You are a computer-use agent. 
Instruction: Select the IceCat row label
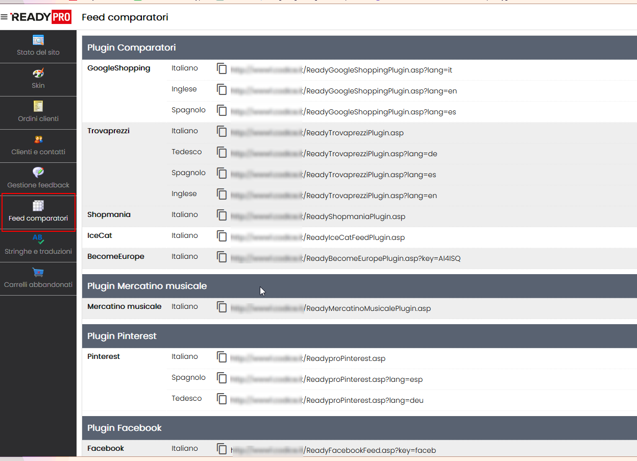tap(100, 236)
